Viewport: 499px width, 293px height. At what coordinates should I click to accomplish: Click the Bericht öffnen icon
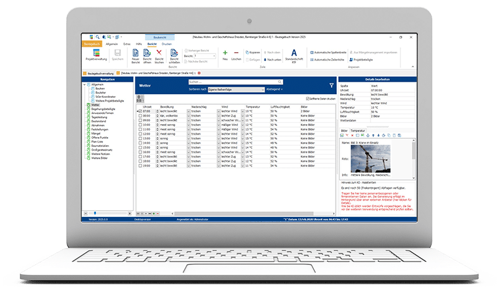point(146,55)
